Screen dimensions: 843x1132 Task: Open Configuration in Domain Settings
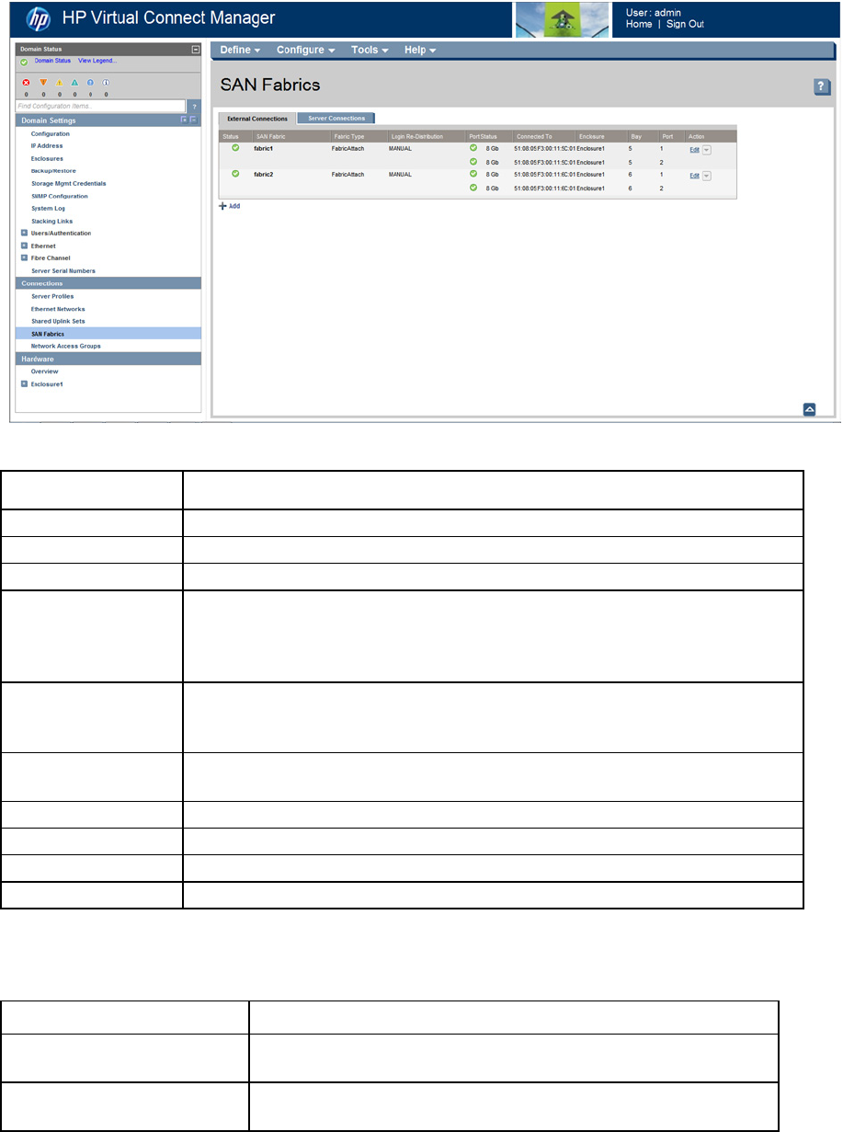click(x=50, y=134)
